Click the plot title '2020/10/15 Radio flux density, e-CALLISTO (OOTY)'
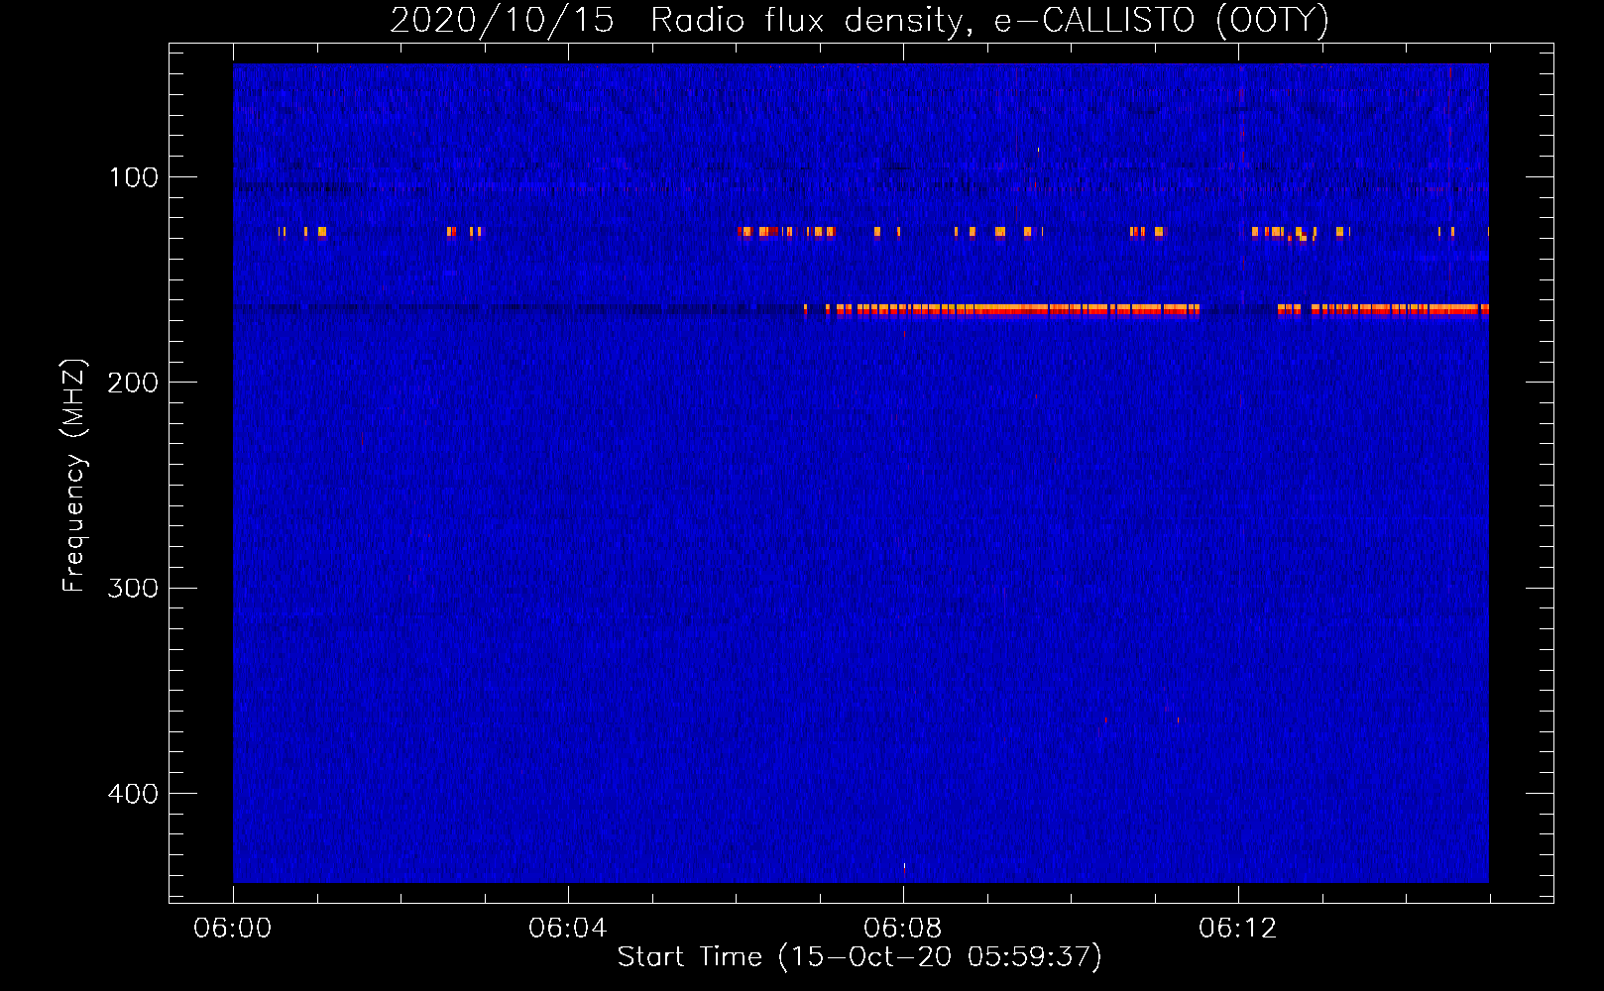Viewport: 1604px width, 991px height. (859, 21)
